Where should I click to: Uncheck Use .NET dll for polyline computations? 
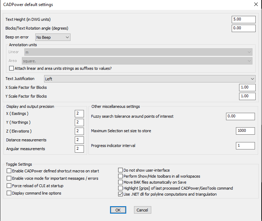click(120, 194)
